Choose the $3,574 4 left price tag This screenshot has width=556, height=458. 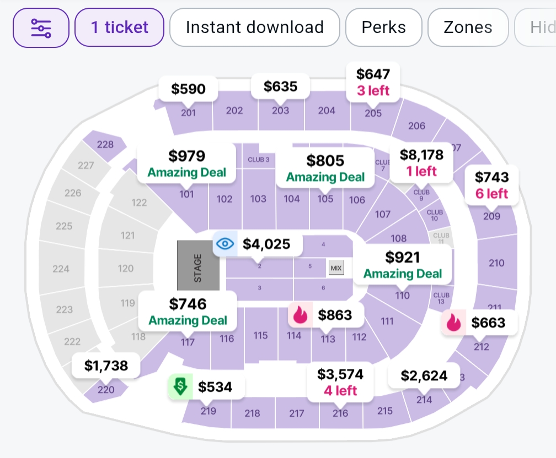(340, 382)
